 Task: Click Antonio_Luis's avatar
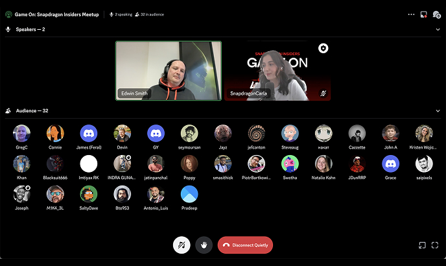[x=156, y=194]
